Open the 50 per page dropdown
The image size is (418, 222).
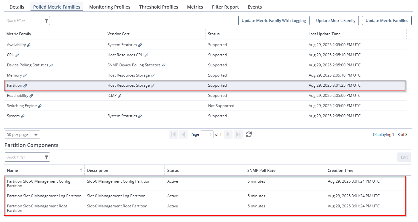22,135
